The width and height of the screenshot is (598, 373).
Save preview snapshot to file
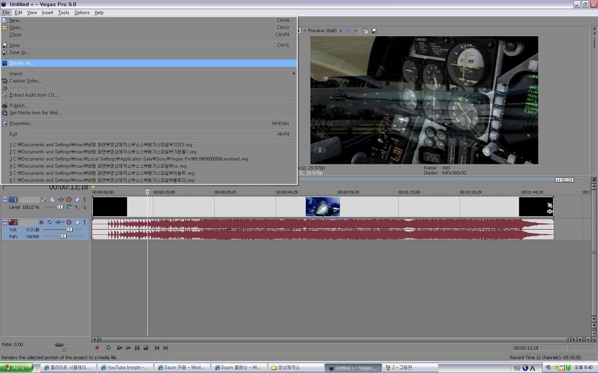click(374, 31)
